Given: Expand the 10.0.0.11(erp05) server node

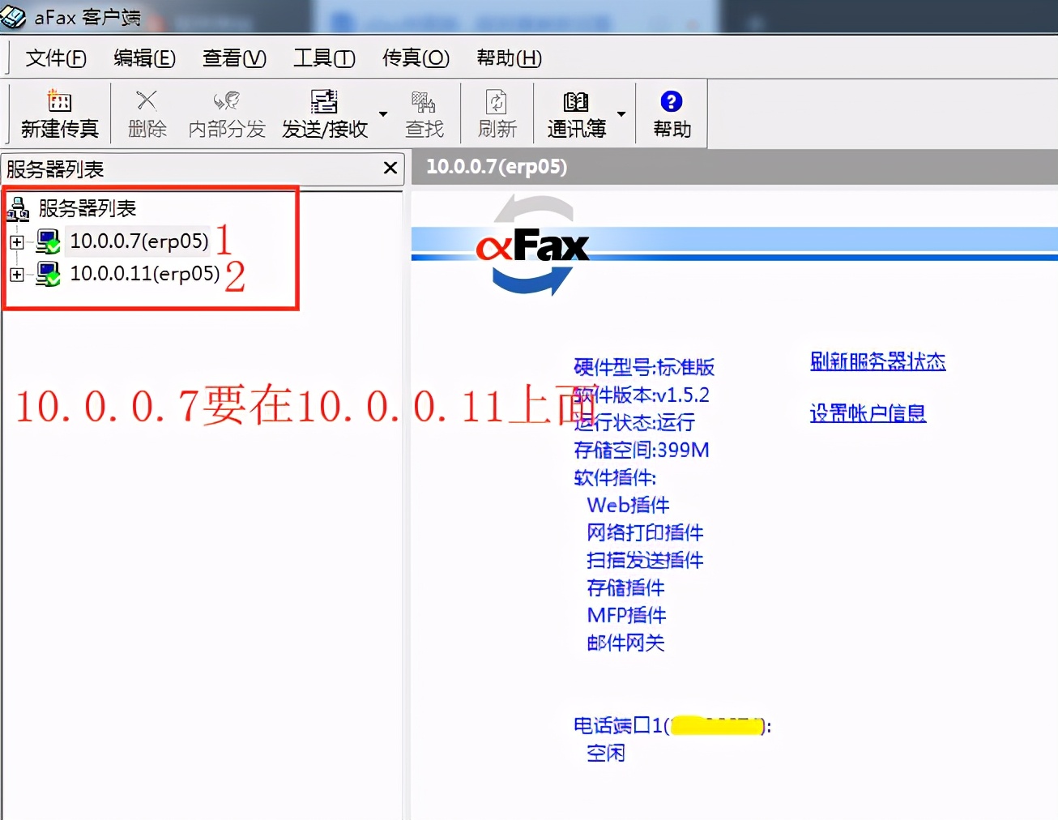Looking at the screenshot, I should click(16, 274).
